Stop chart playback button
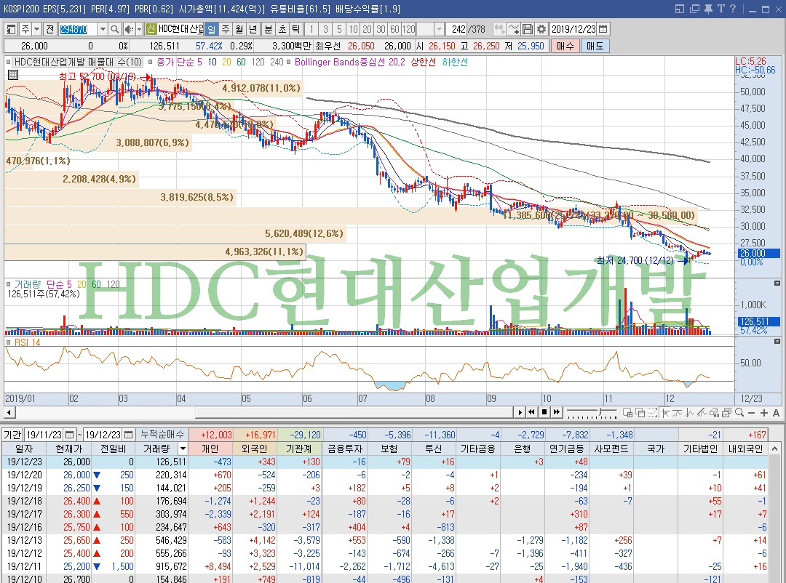 click(x=544, y=412)
